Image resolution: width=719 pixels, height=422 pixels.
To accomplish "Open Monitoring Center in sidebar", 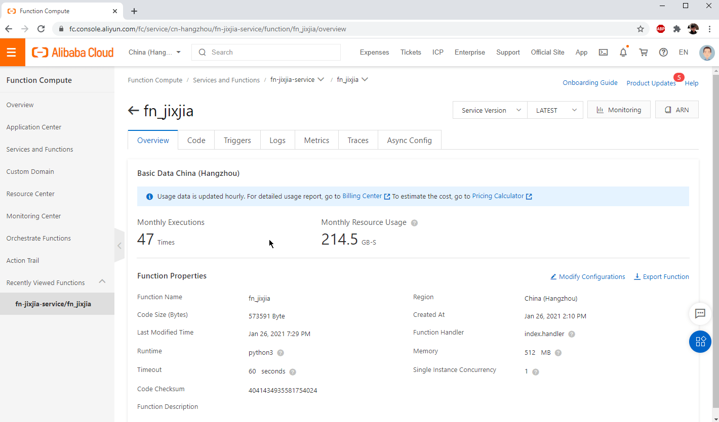I will pyautogui.click(x=34, y=216).
